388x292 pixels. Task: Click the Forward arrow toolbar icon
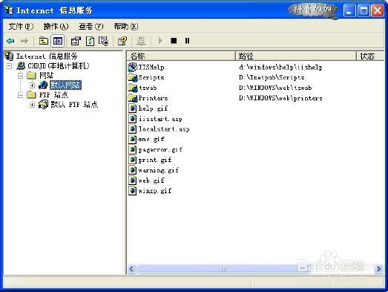(24, 41)
